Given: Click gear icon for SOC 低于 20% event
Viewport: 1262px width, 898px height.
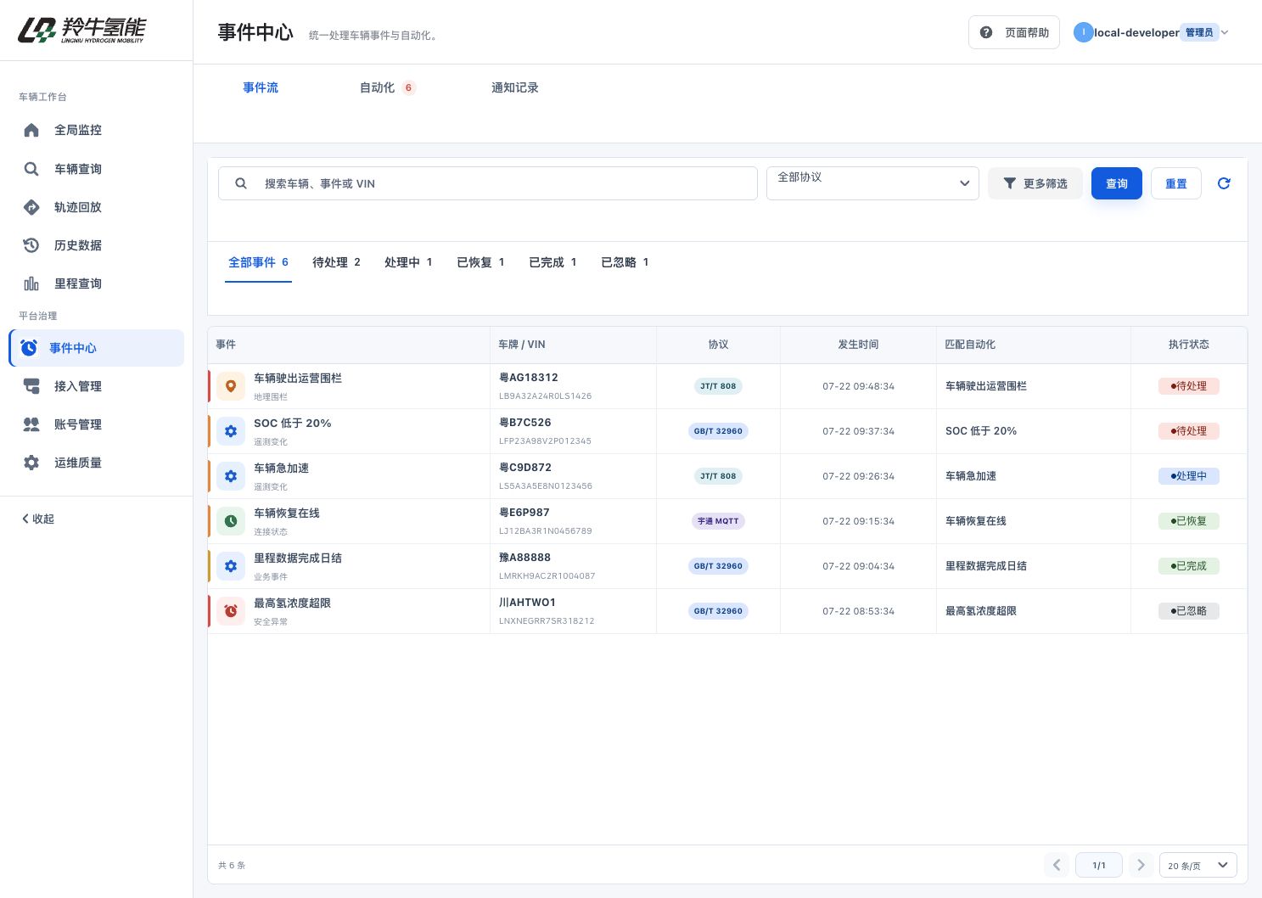Looking at the screenshot, I should (231, 431).
